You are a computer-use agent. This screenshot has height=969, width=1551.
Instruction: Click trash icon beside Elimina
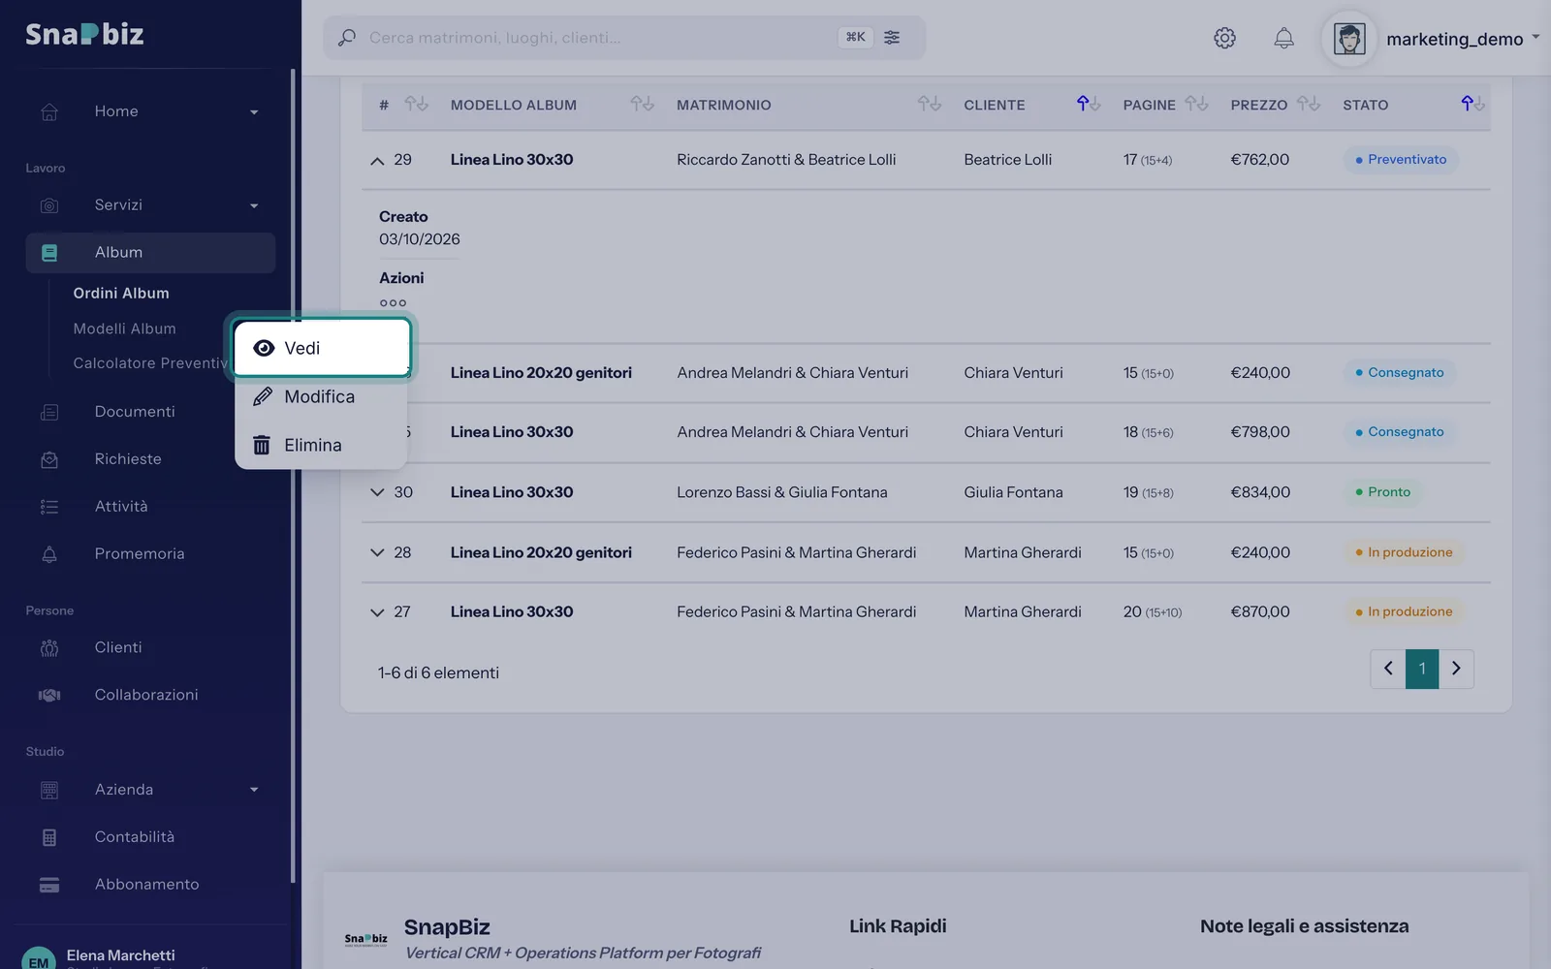tap(262, 445)
